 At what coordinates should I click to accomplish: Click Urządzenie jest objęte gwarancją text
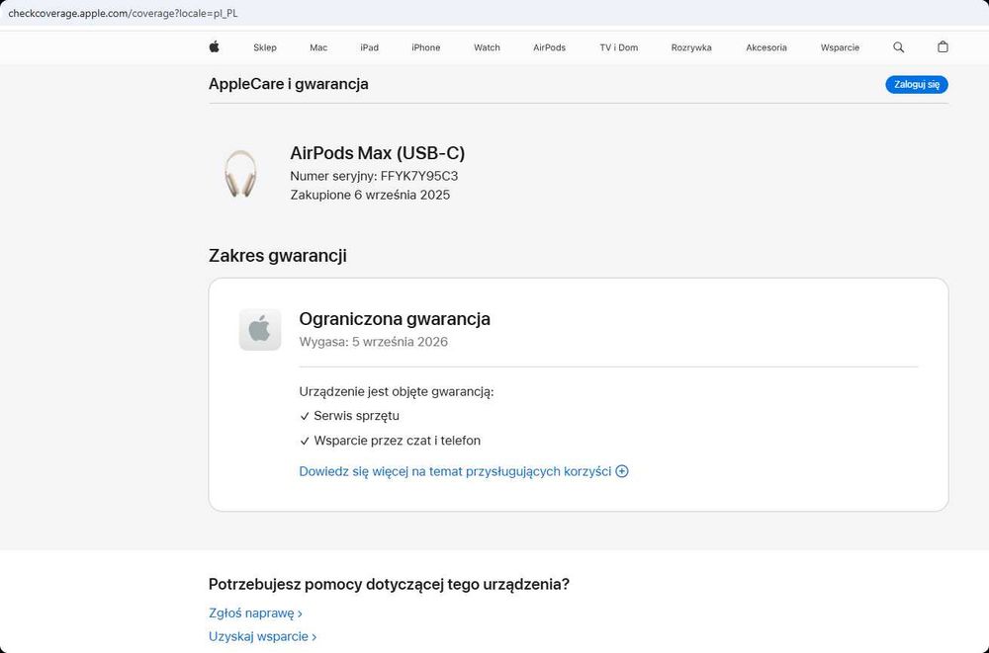397,391
